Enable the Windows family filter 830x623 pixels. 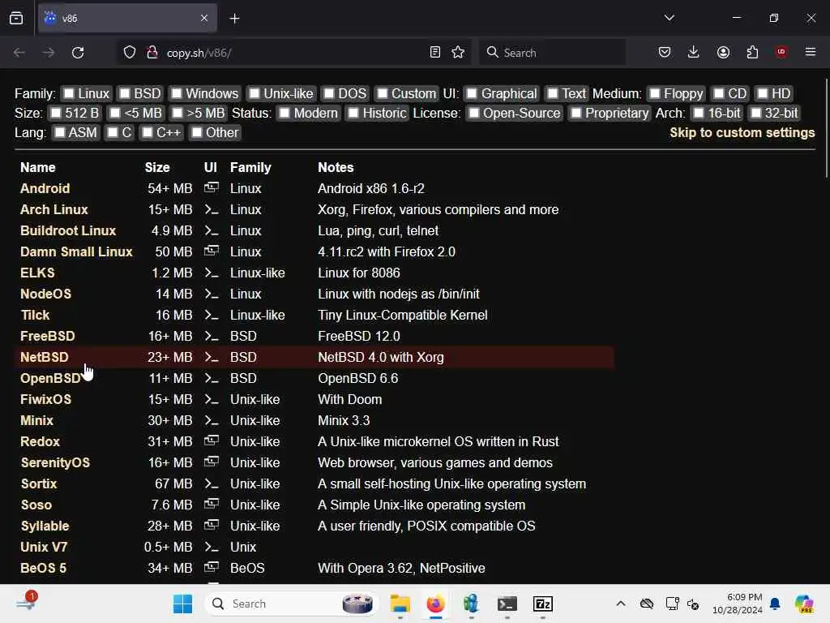coord(177,93)
